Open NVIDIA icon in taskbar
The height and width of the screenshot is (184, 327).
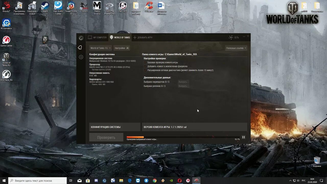[x=171, y=180]
